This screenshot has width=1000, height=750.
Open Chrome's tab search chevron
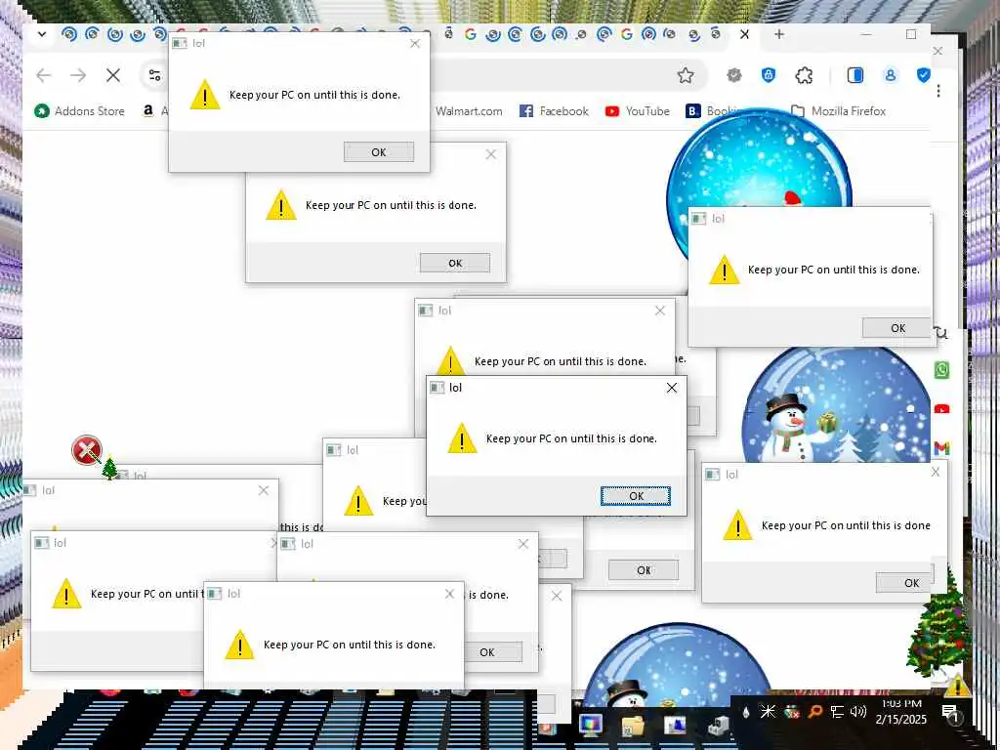tap(42, 34)
